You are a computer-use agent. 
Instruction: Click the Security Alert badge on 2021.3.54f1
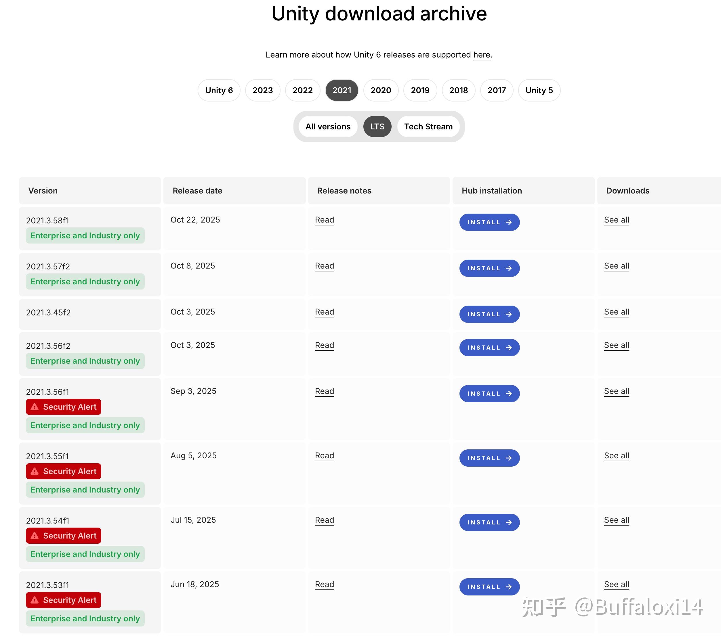click(x=64, y=536)
